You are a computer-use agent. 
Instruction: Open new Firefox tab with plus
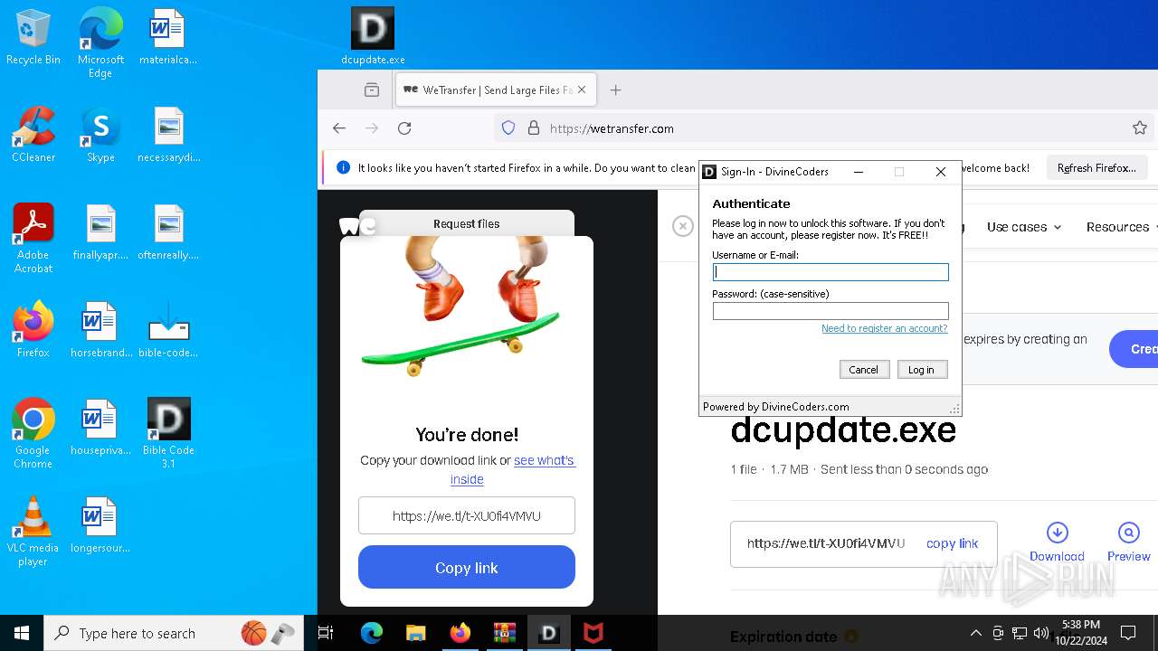(616, 90)
